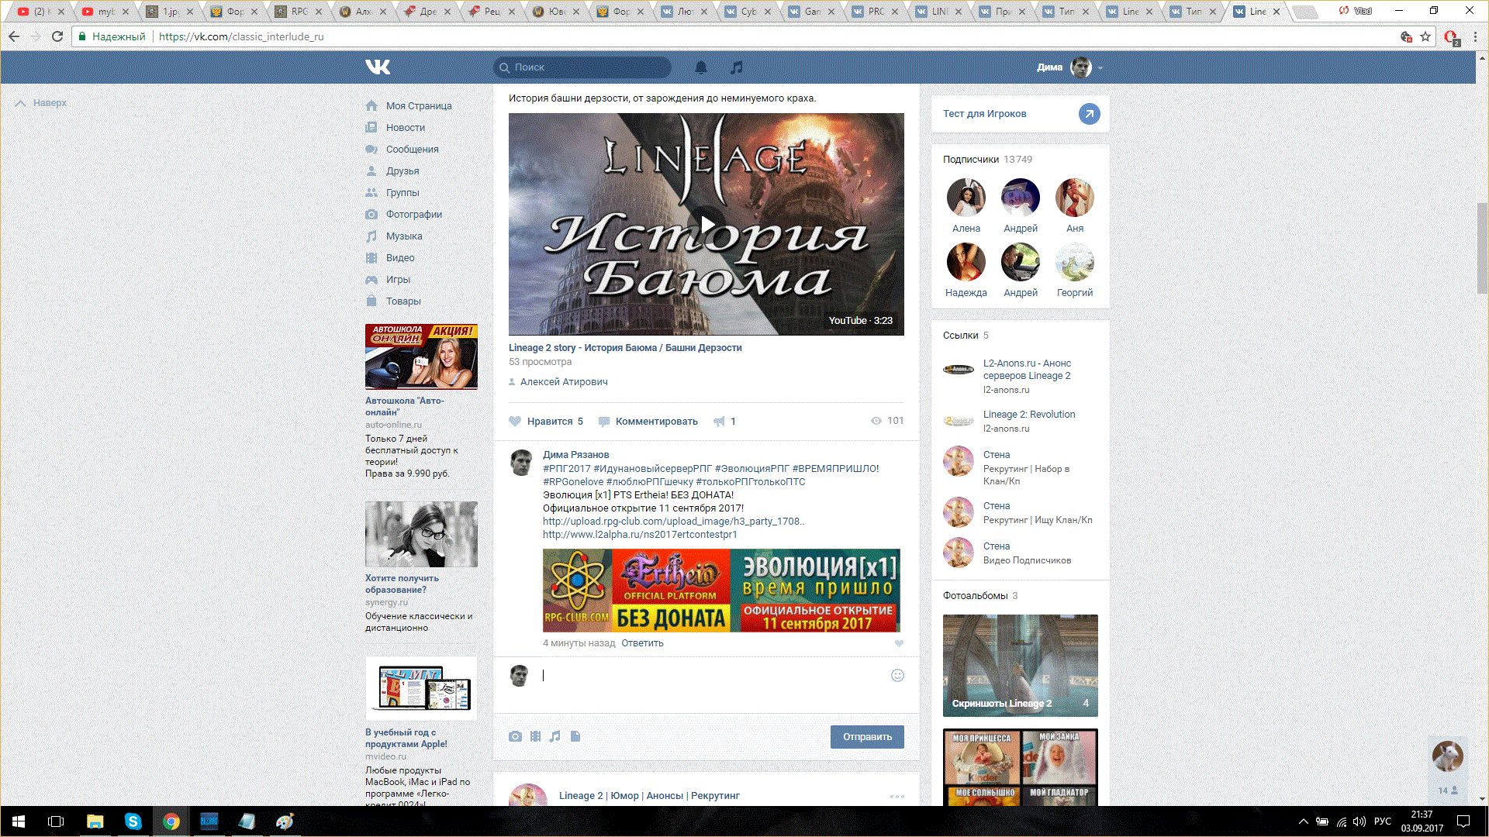Go to Музыка in the left menu

tap(404, 236)
